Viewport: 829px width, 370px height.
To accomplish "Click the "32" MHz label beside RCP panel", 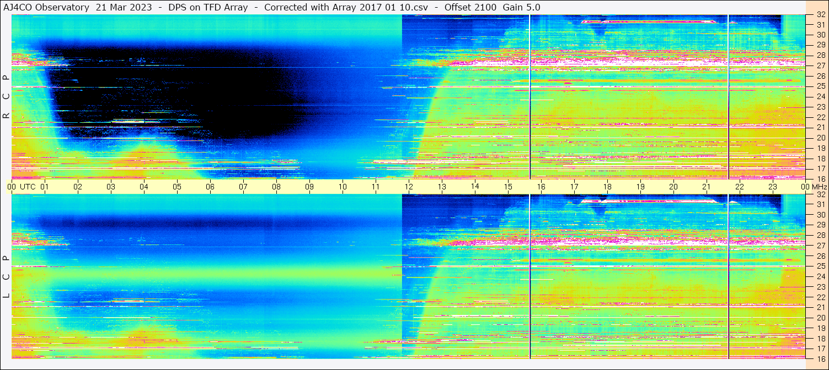I will tap(820, 15).
